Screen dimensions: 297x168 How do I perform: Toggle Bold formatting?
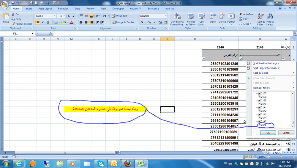38,22
